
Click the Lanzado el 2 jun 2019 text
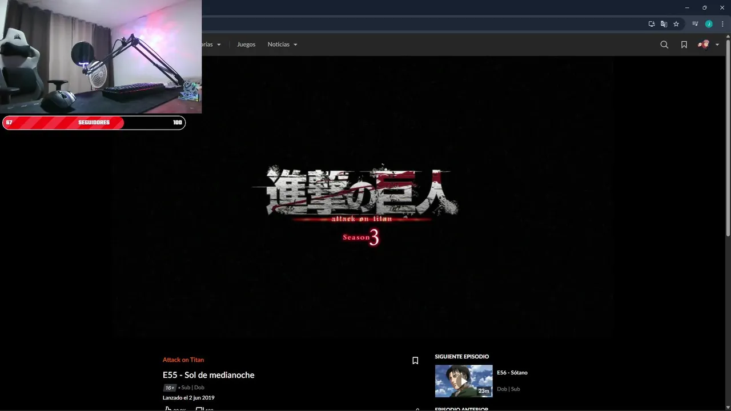(188, 398)
